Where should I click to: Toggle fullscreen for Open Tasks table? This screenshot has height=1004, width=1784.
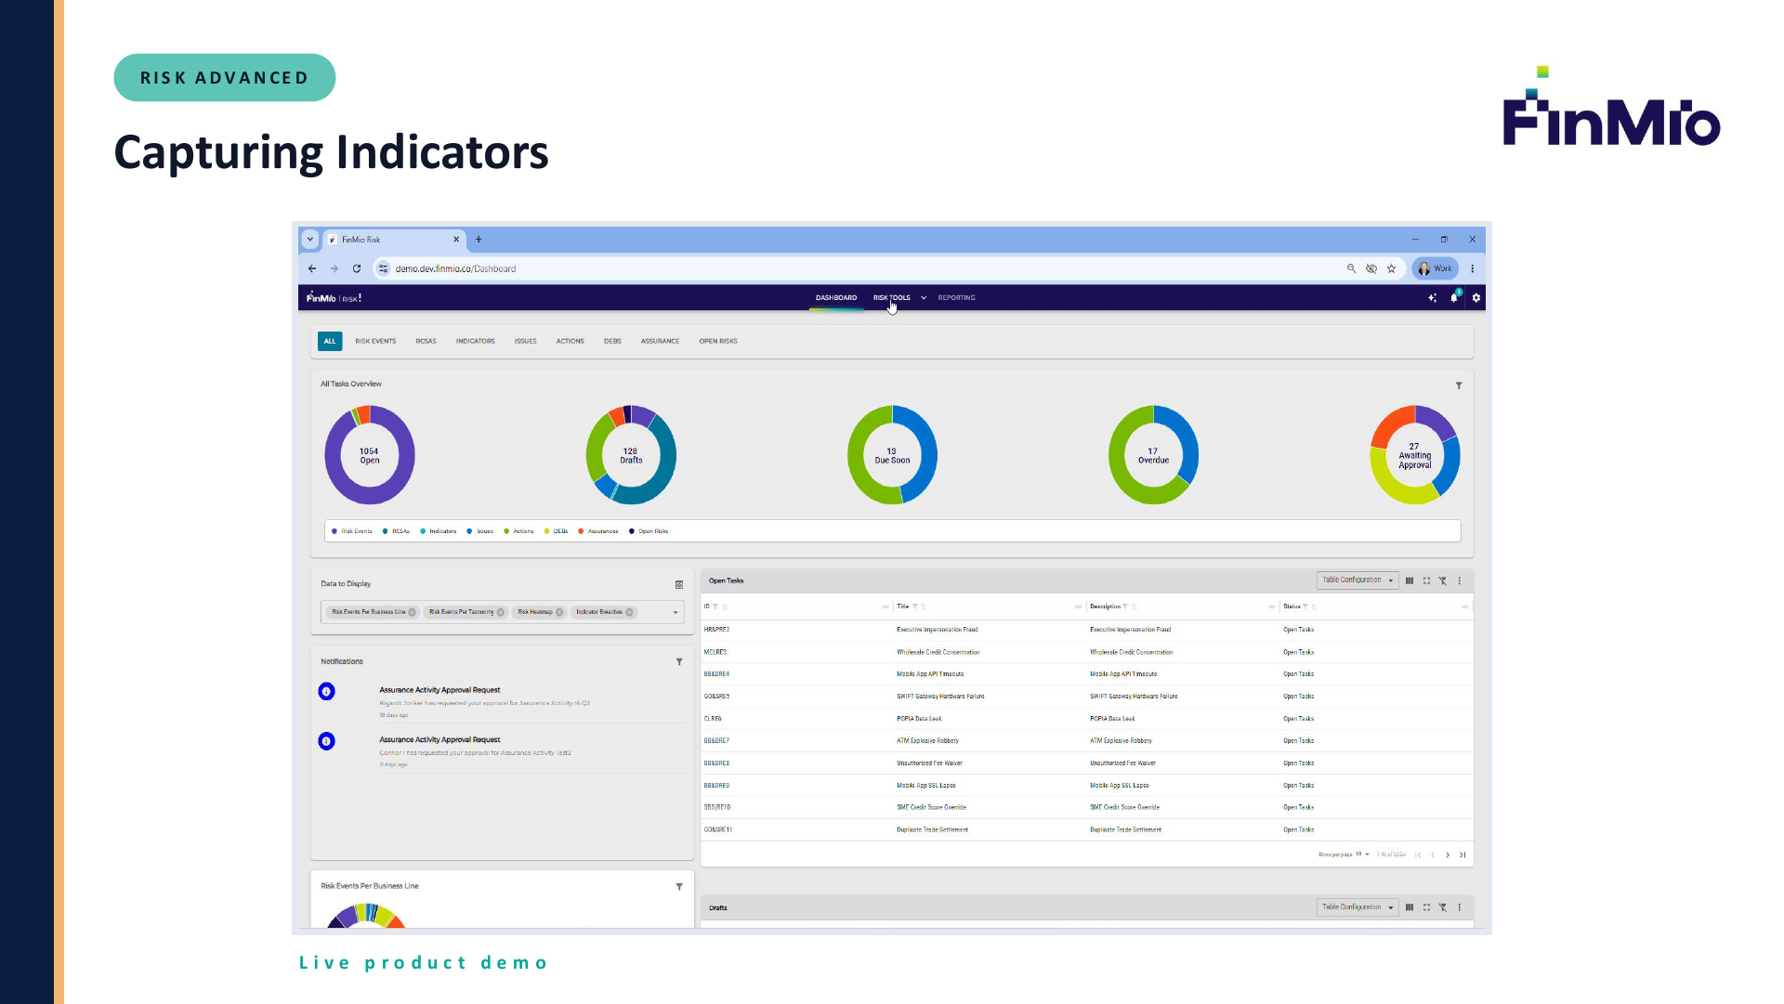(x=1426, y=580)
